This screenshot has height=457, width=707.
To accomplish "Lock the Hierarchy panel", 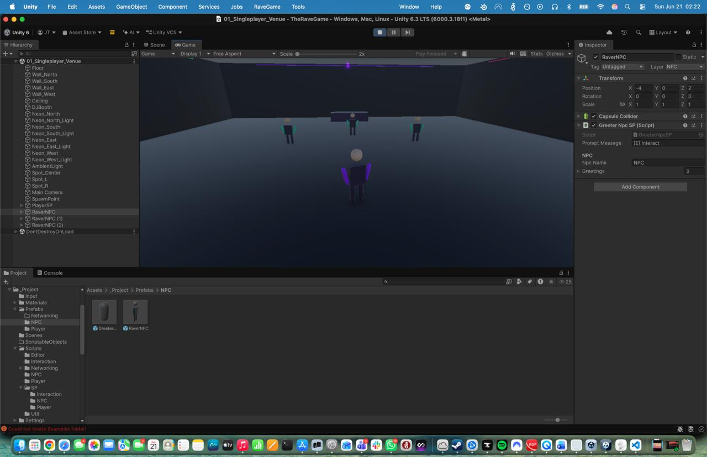I will tap(126, 45).
